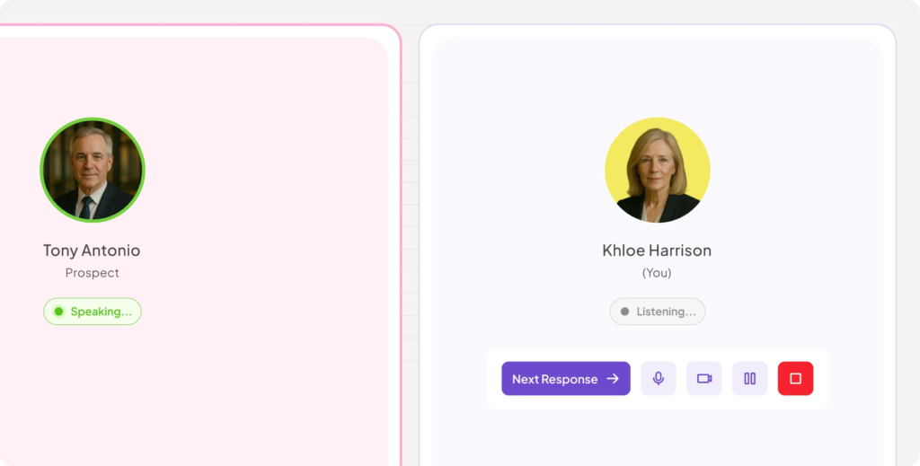Click Tony Antonio's avatar photo

point(93,170)
